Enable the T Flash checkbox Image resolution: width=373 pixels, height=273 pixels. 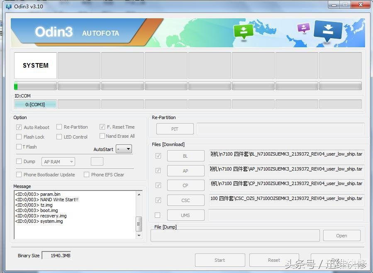pos(19,147)
